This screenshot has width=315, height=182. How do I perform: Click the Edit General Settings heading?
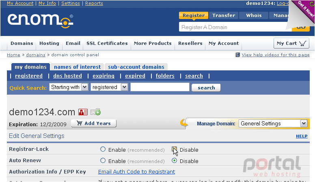(37, 136)
